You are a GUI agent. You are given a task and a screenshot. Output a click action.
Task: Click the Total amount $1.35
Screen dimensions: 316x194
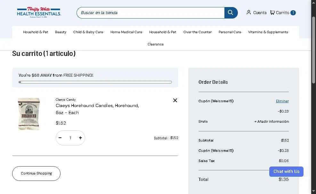[284, 179]
